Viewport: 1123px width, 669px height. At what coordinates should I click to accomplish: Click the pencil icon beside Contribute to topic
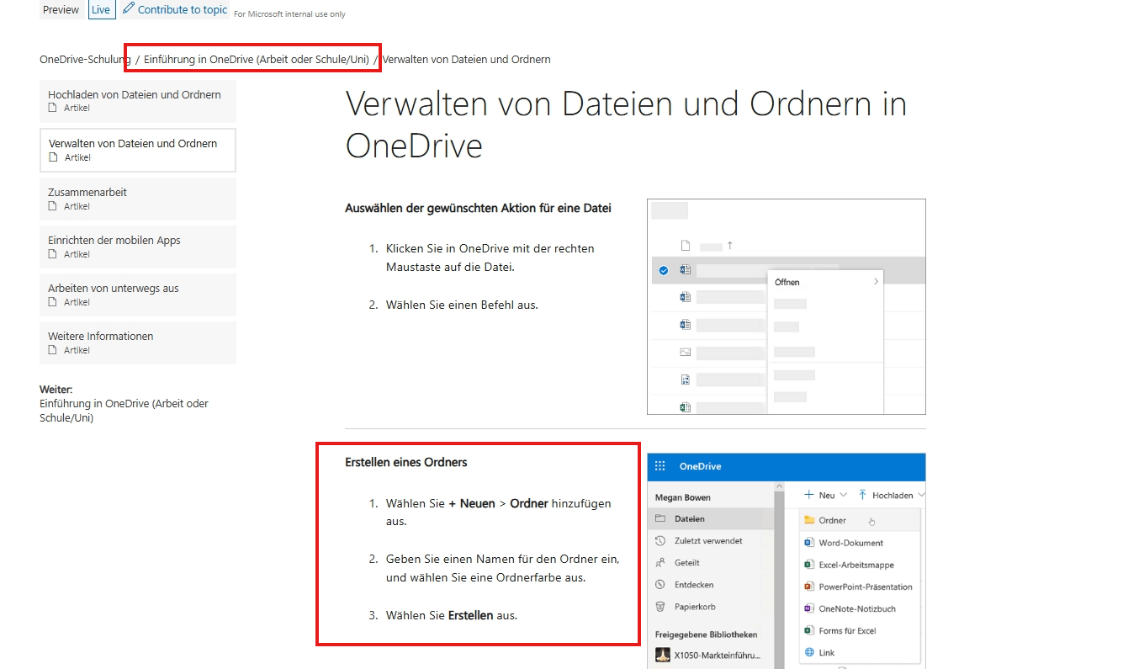pyautogui.click(x=129, y=8)
